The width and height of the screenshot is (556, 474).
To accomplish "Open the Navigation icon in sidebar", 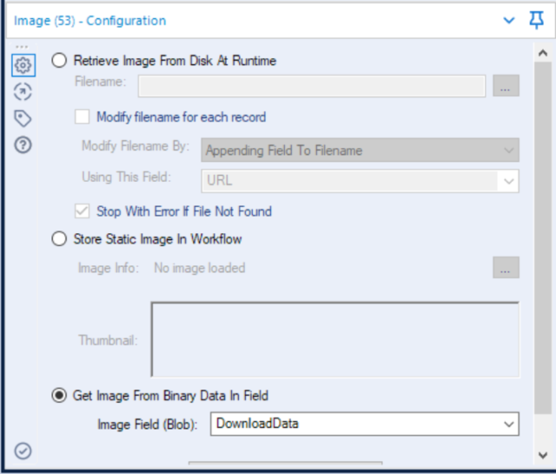I will (23, 91).
